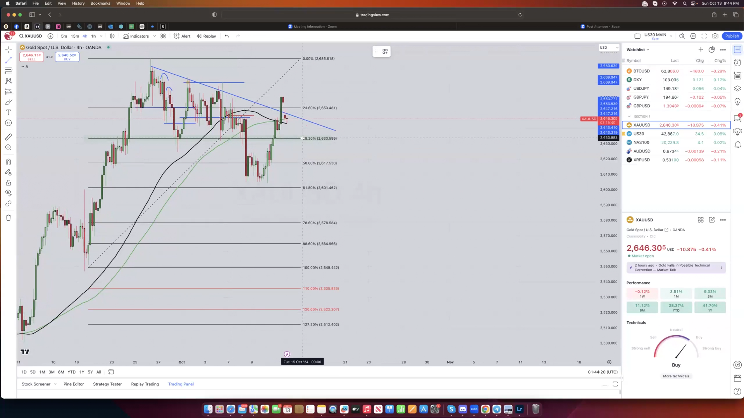Open the ruler measure tool
This screenshot has width=744, height=418.
tap(8, 137)
